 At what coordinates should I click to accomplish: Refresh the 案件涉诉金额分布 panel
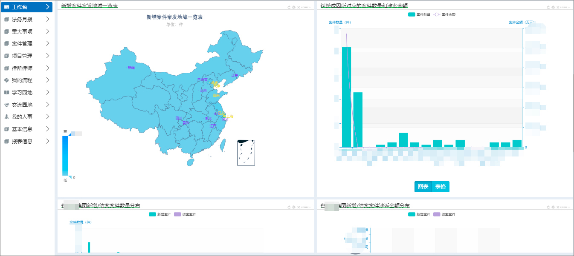coord(548,207)
